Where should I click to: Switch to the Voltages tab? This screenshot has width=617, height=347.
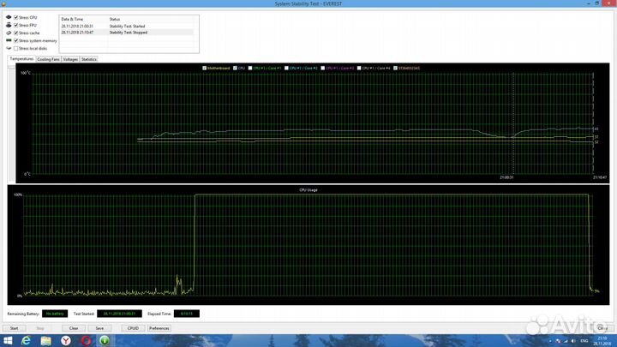click(x=70, y=59)
